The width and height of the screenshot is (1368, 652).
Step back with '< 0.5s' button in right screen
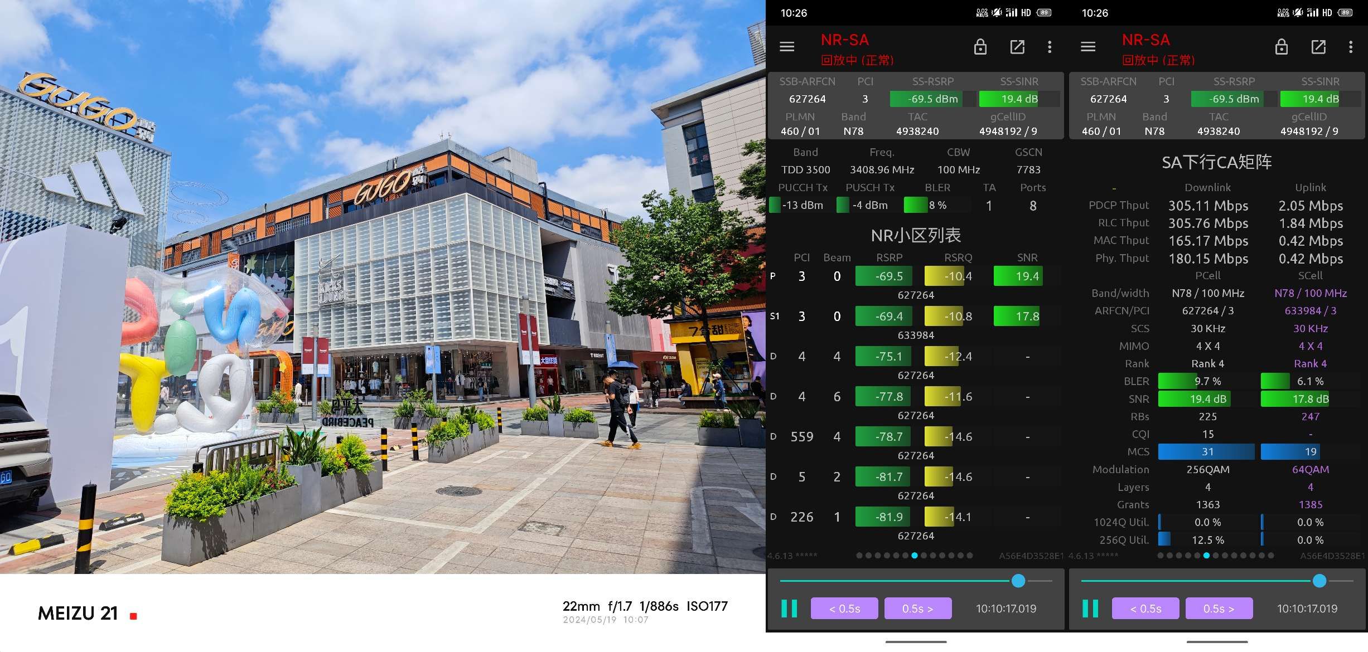[1145, 609]
